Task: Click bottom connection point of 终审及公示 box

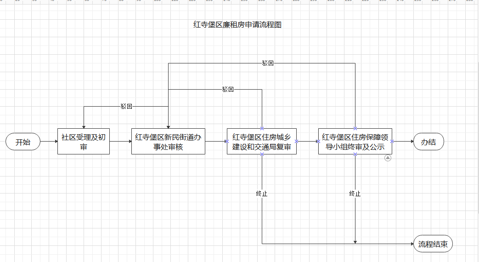Action: point(355,154)
